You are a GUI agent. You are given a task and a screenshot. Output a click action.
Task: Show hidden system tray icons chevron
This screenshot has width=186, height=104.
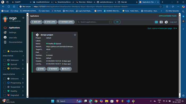(151, 101)
